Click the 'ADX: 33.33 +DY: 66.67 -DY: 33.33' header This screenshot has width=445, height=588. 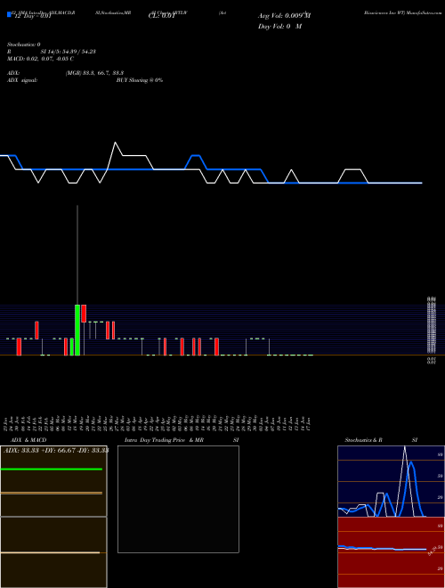click(x=56, y=451)
